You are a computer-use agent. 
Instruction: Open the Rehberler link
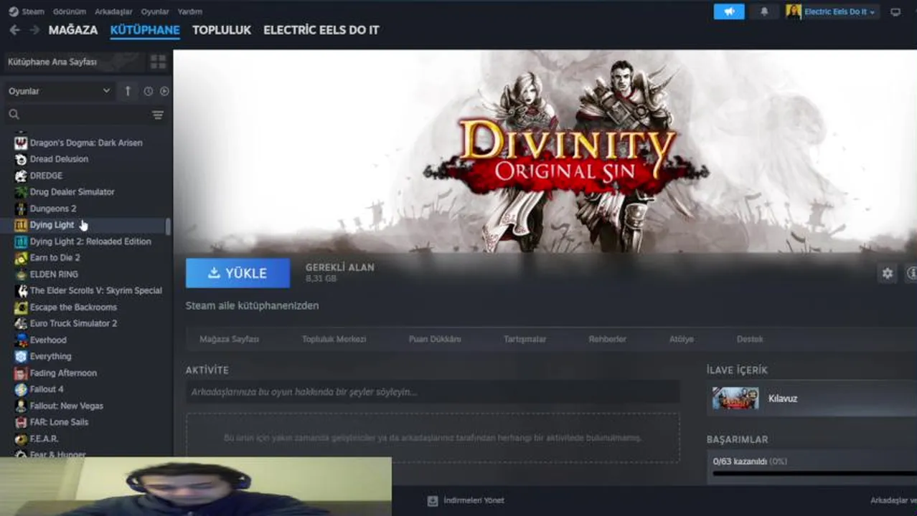[x=608, y=339]
